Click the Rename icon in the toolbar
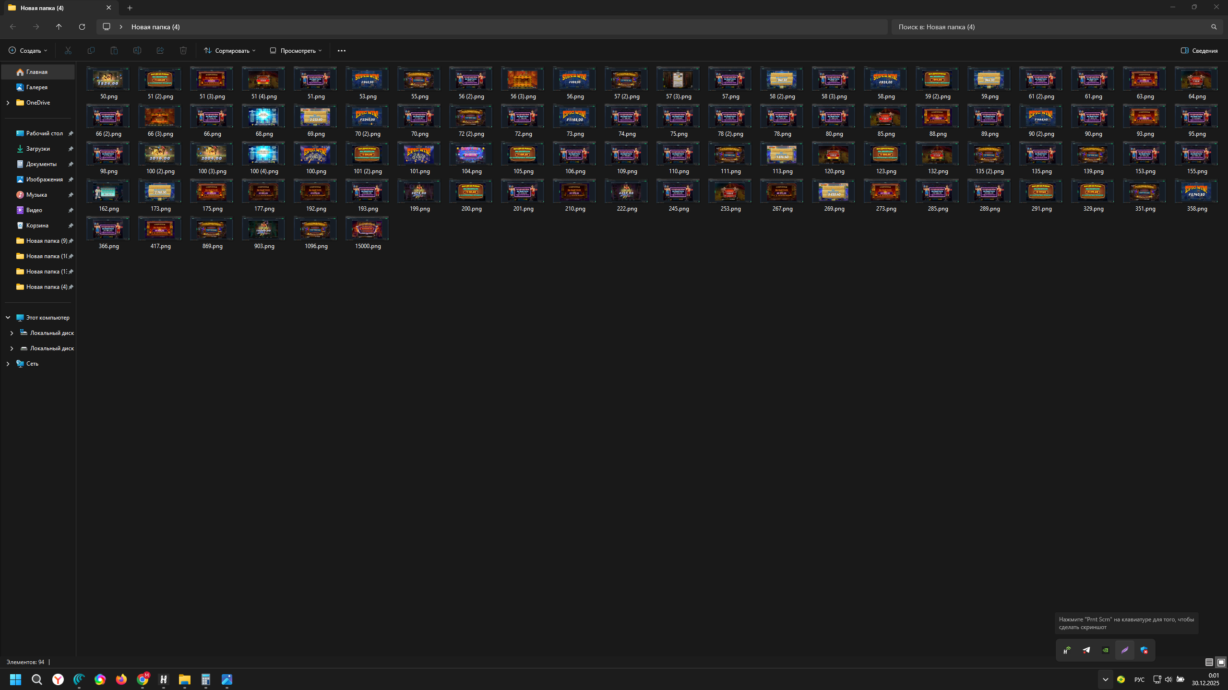The height and width of the screenshot is (690, 1228). pyautogui.click(x=137, y=50)
